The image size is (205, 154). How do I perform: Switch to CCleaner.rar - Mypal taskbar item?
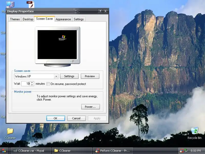point(31,151)
